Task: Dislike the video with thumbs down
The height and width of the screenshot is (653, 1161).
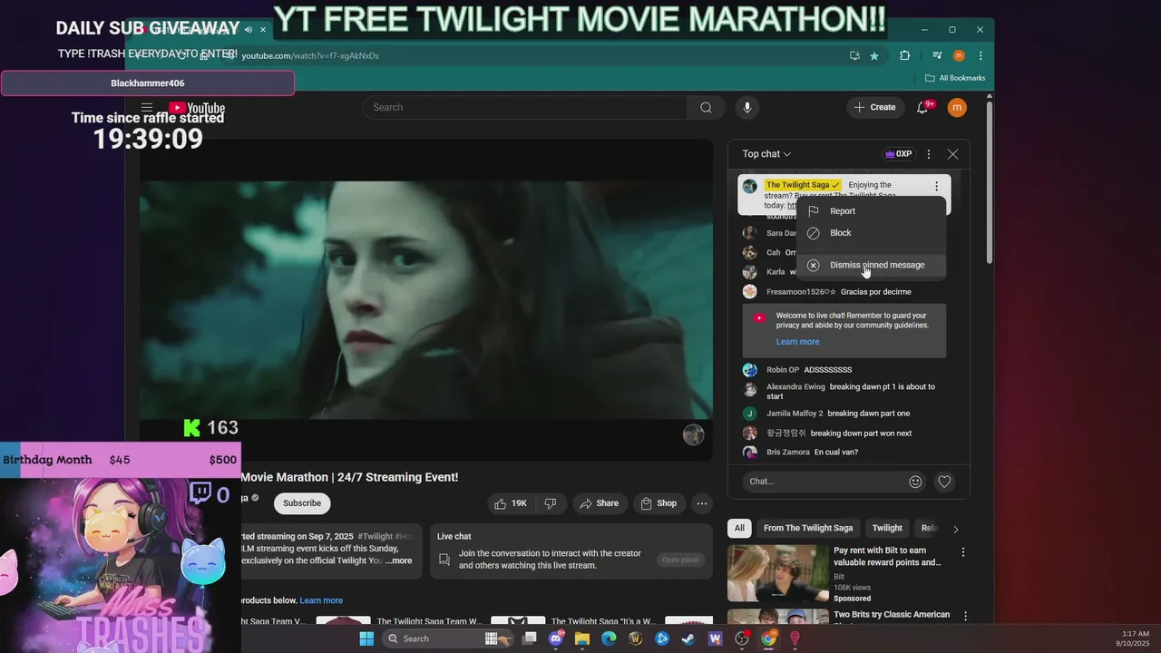Action: [551, 503]
